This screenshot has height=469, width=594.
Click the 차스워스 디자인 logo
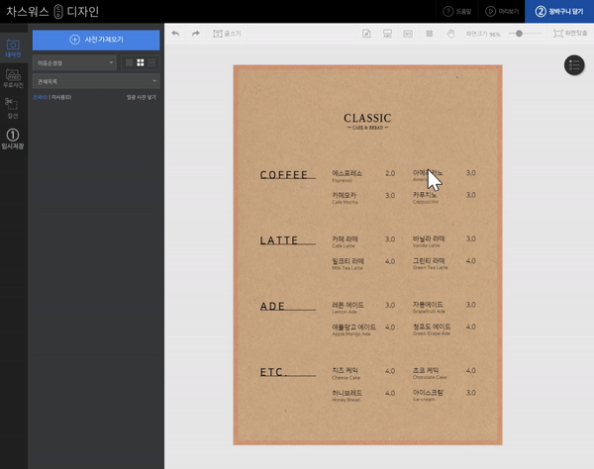52,11
